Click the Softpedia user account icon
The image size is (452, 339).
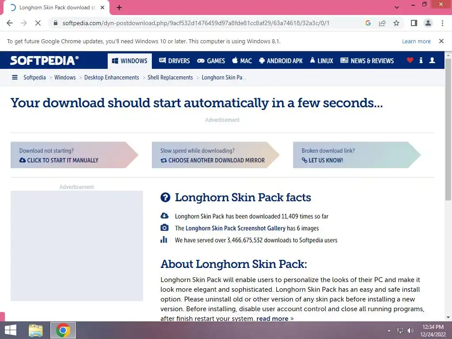click(x=432, y=60)
